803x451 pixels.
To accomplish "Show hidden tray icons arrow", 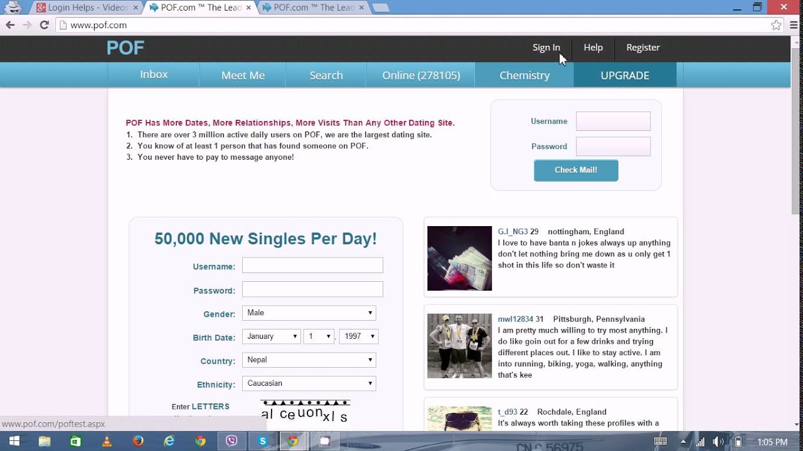I will (x=684, y=442).
